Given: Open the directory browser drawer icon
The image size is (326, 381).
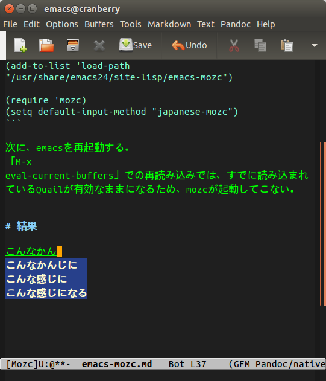Looking at the screenshot, I should [x=73, y=45].
